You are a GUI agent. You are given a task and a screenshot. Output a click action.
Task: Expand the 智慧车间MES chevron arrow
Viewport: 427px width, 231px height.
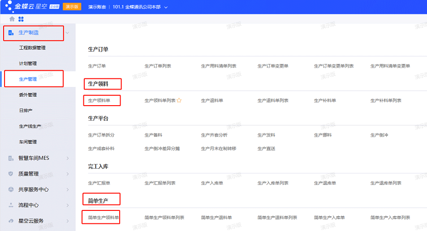point(67,158)
